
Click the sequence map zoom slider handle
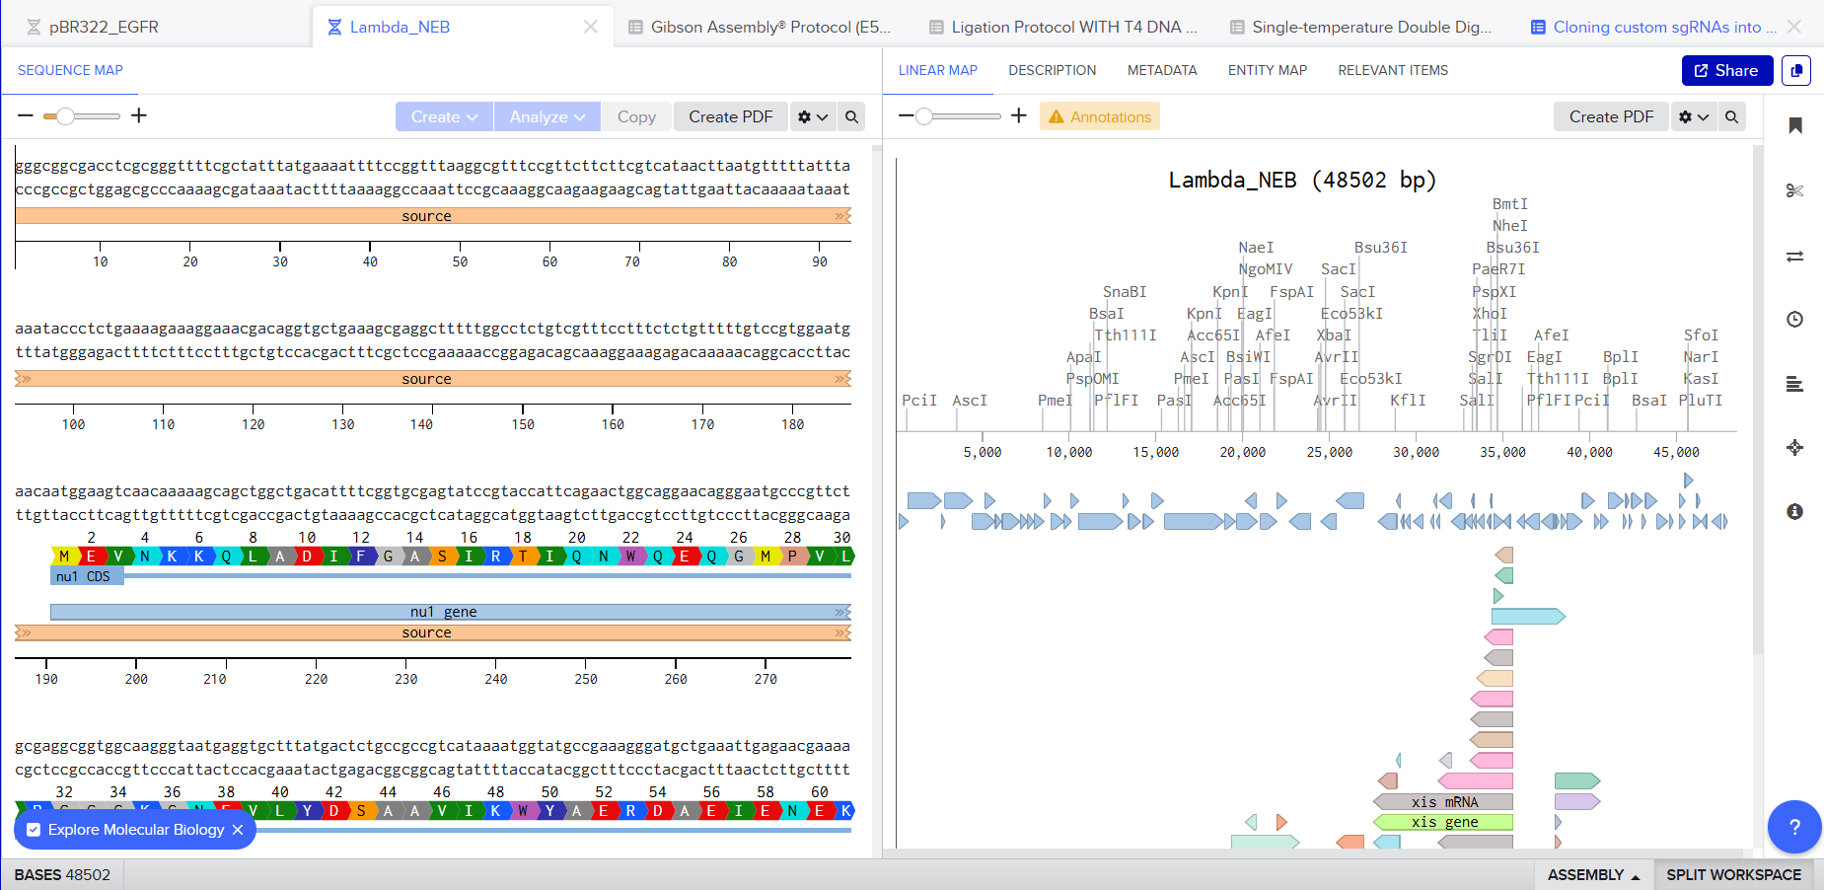65,116
